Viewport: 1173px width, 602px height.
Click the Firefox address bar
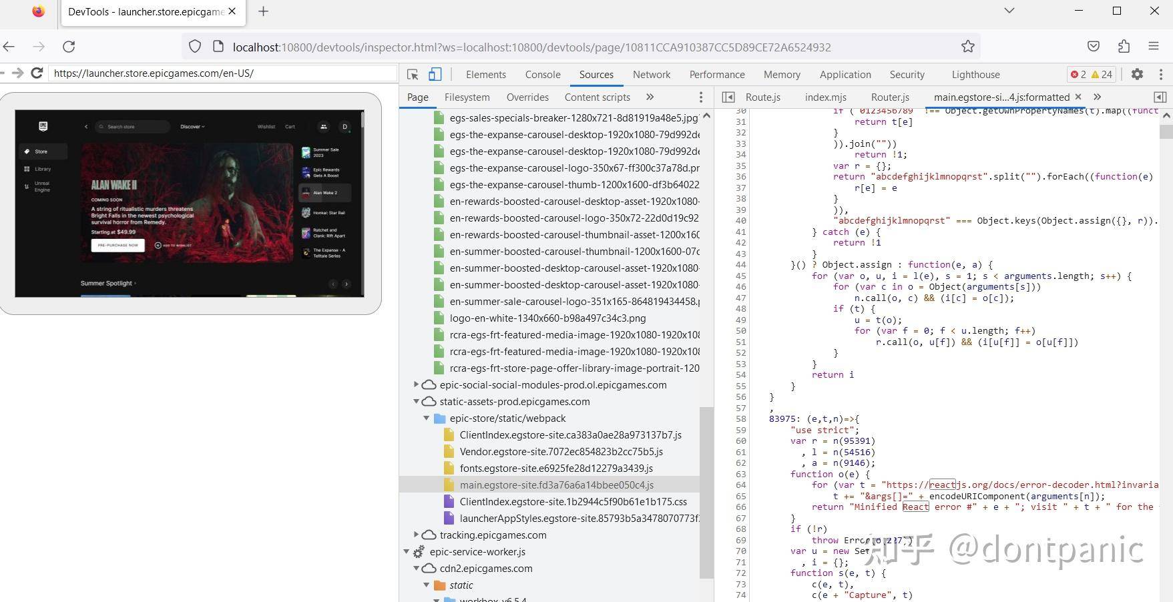coord(581,47)
